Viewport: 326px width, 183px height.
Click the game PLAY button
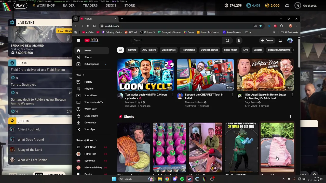point(20,5)
